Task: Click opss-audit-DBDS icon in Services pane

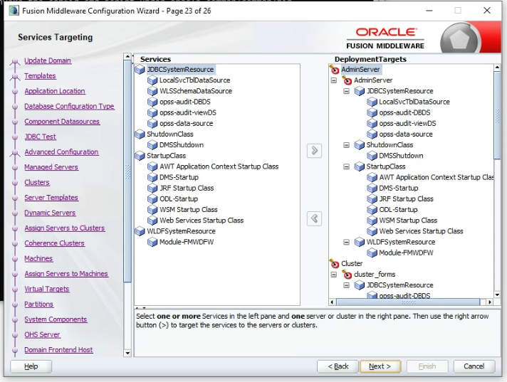Action: coord(152,102)
